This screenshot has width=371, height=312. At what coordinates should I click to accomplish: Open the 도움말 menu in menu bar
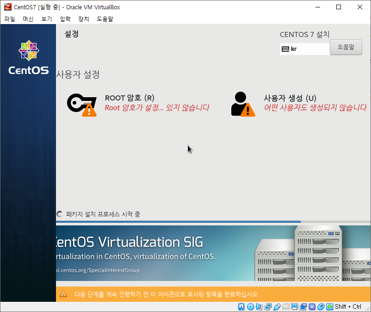click(105, 19)
